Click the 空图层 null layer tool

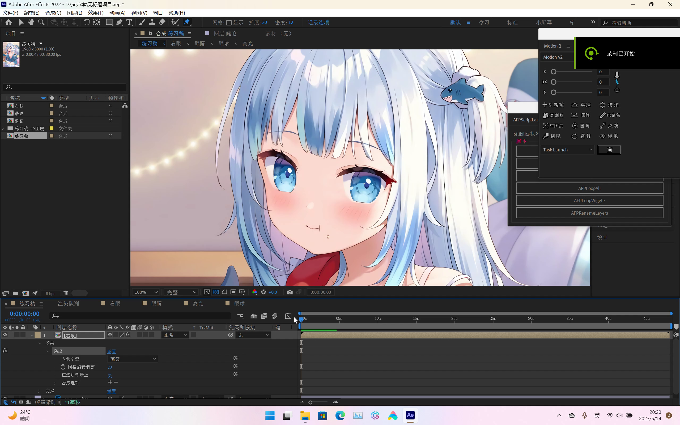[553, 126]
